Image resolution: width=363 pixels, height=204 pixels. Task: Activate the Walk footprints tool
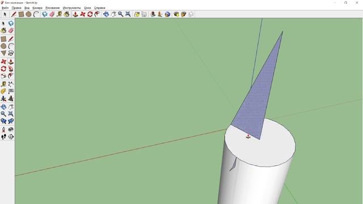click(3, 137)
